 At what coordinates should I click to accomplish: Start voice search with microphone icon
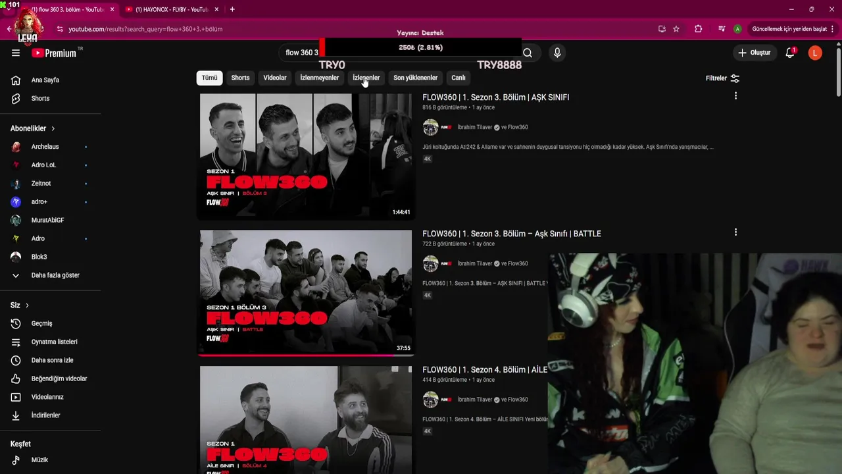click(x=557, y=53)
